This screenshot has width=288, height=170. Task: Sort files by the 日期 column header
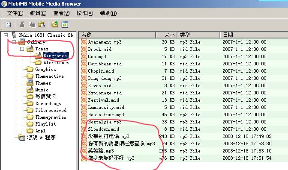(x=254, y=35)
